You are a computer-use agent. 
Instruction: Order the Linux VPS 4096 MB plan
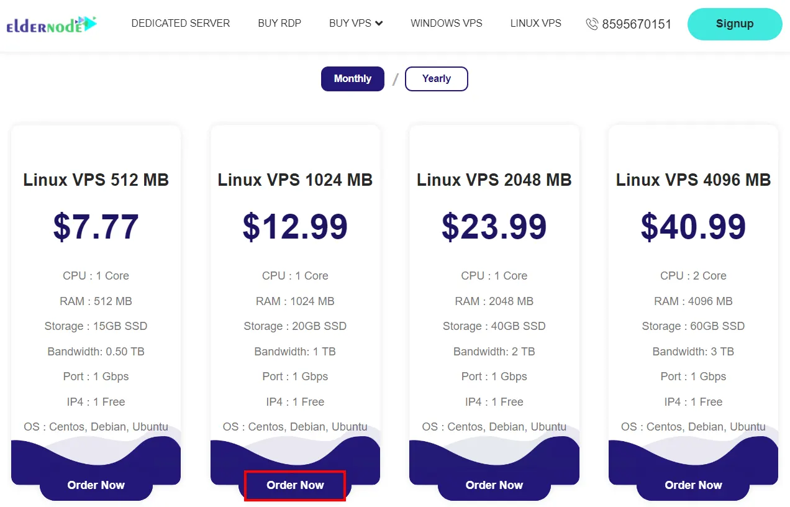[693, 485]
